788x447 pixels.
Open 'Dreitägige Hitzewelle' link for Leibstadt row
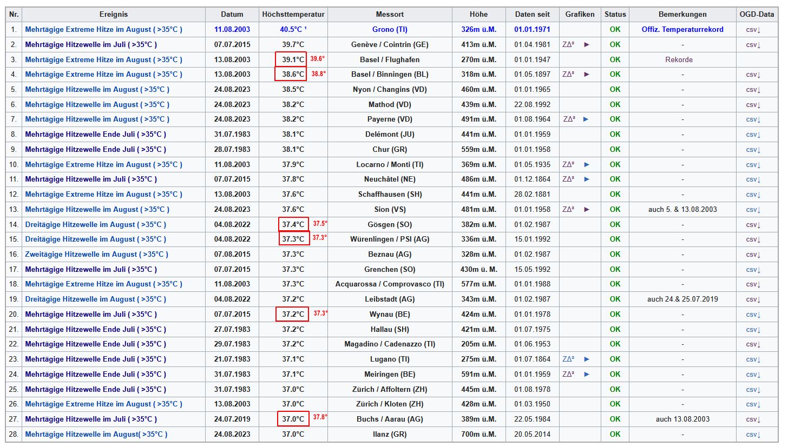(95, 299)
